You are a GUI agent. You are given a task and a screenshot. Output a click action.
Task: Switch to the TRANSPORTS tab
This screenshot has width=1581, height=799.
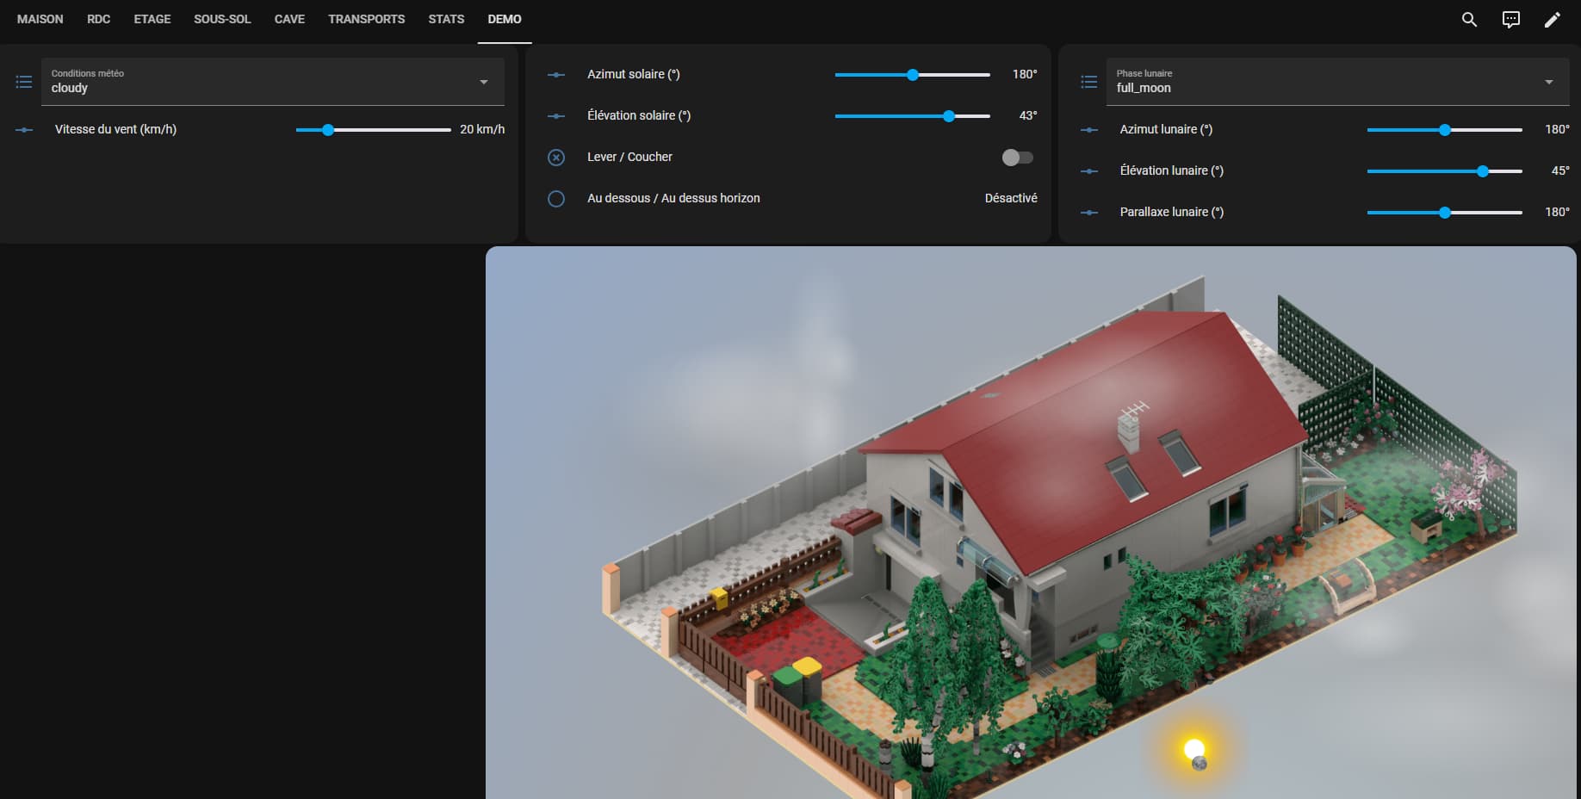click(x=366, y=19)
